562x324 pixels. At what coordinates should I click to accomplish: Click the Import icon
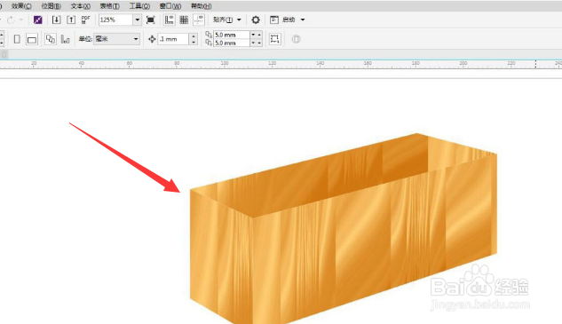56,20
